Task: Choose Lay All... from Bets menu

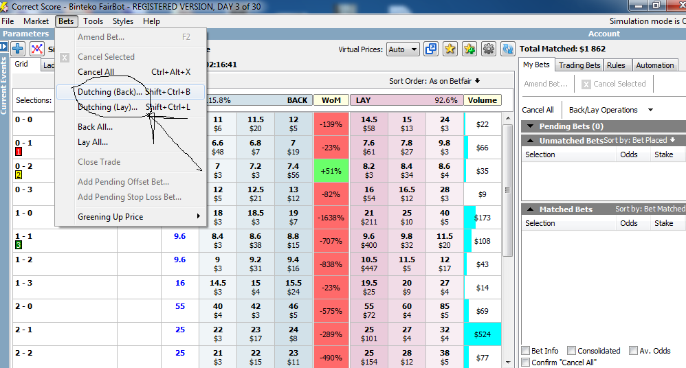Action: coord(131,142)
